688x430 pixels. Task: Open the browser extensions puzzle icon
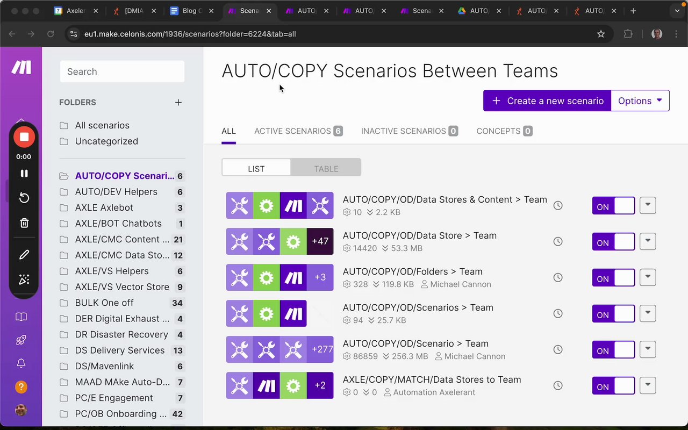pyautogui.click(x=628, y=34)
